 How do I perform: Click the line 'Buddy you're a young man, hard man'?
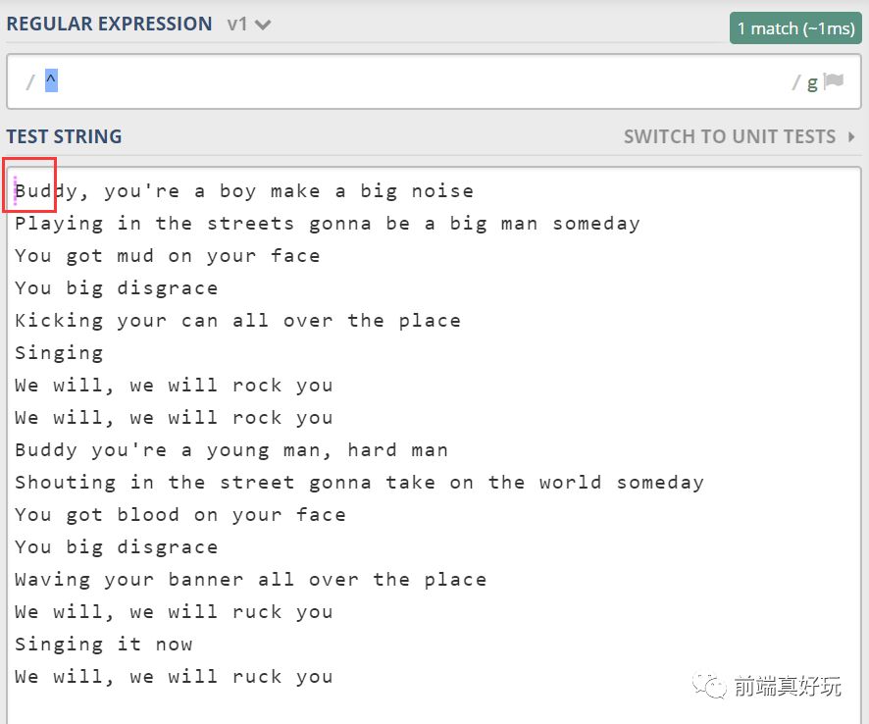[x=231, y=449]
